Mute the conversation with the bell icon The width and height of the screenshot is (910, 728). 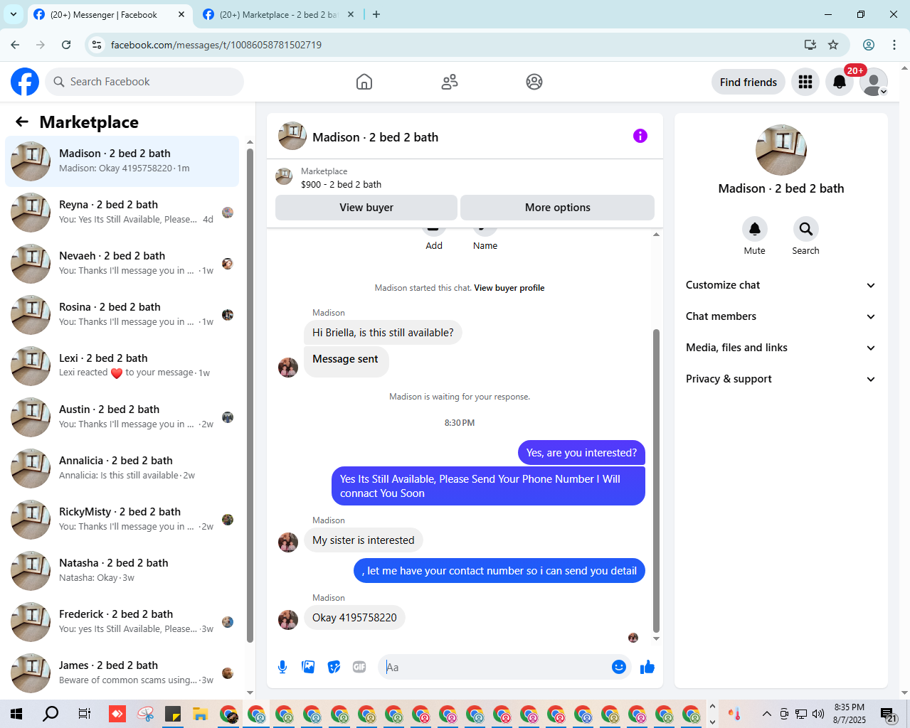755,229
